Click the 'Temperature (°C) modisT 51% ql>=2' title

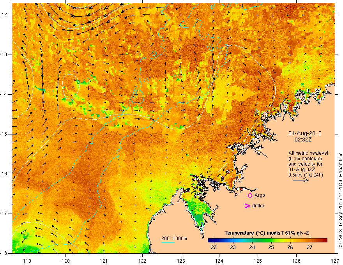[x=267, y=233]
